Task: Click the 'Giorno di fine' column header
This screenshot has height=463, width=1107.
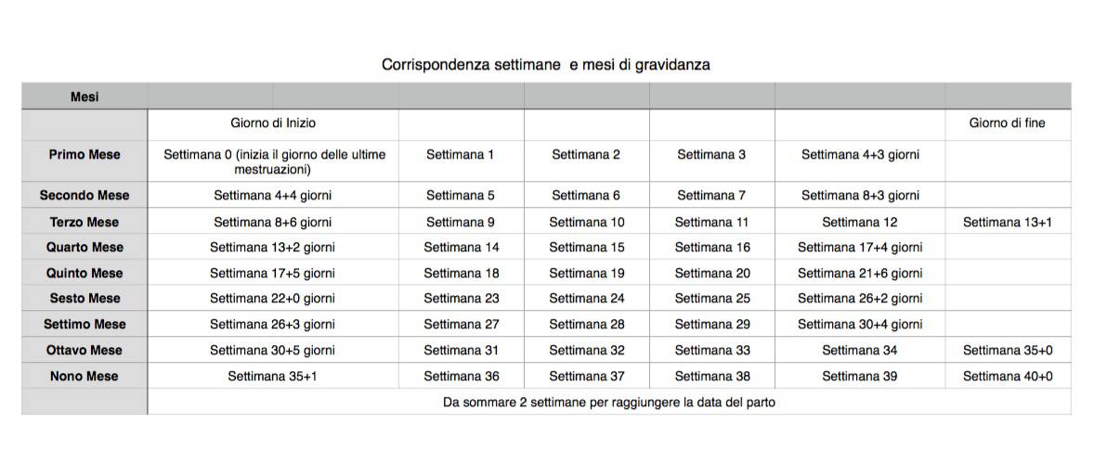Action: 1007,122
